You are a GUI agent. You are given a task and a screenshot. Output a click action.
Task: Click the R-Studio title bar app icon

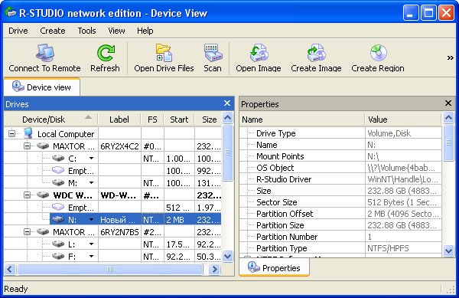(11, 12)
